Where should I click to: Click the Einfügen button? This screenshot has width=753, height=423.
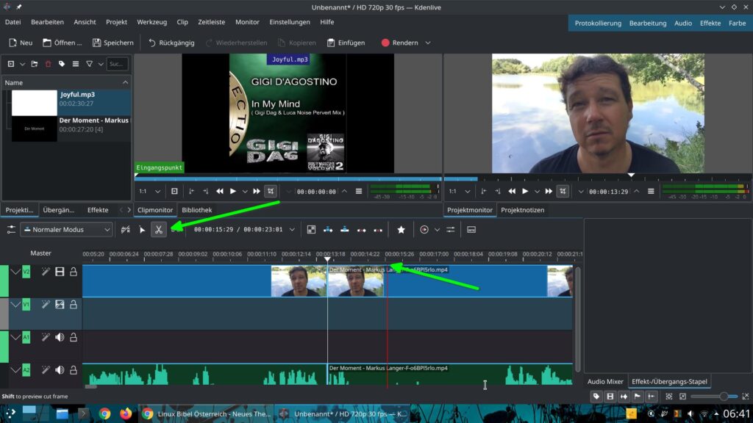[x=346, y=43]
